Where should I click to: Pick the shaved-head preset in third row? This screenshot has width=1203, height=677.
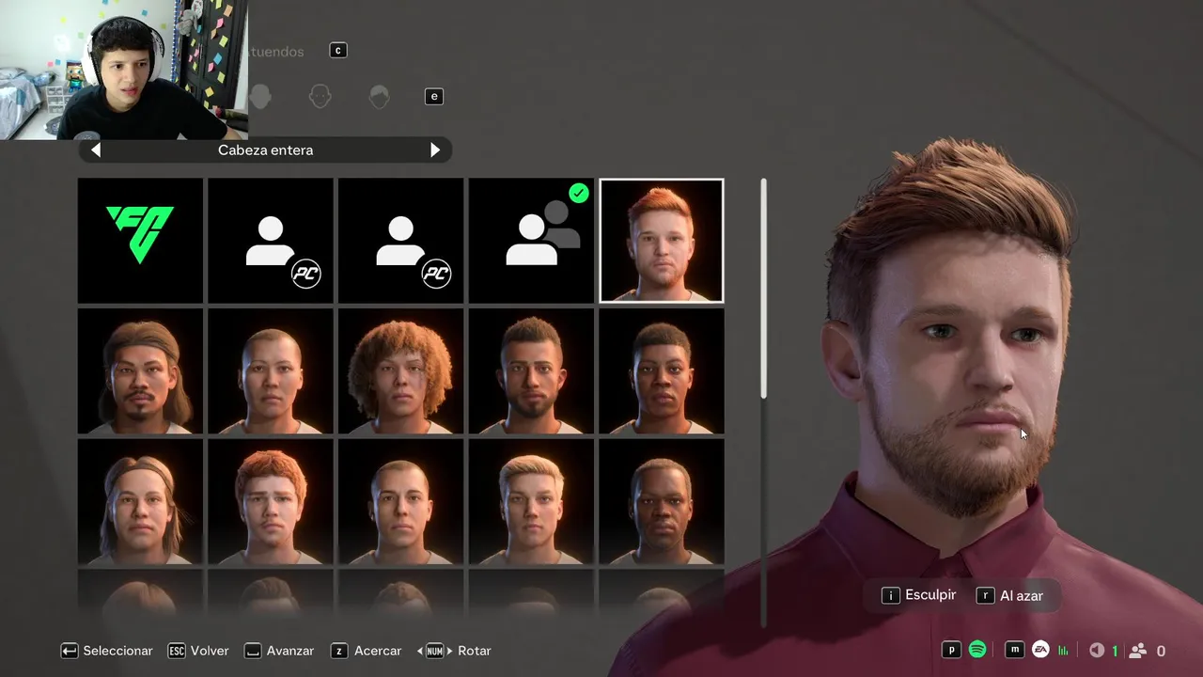[401, 502]
